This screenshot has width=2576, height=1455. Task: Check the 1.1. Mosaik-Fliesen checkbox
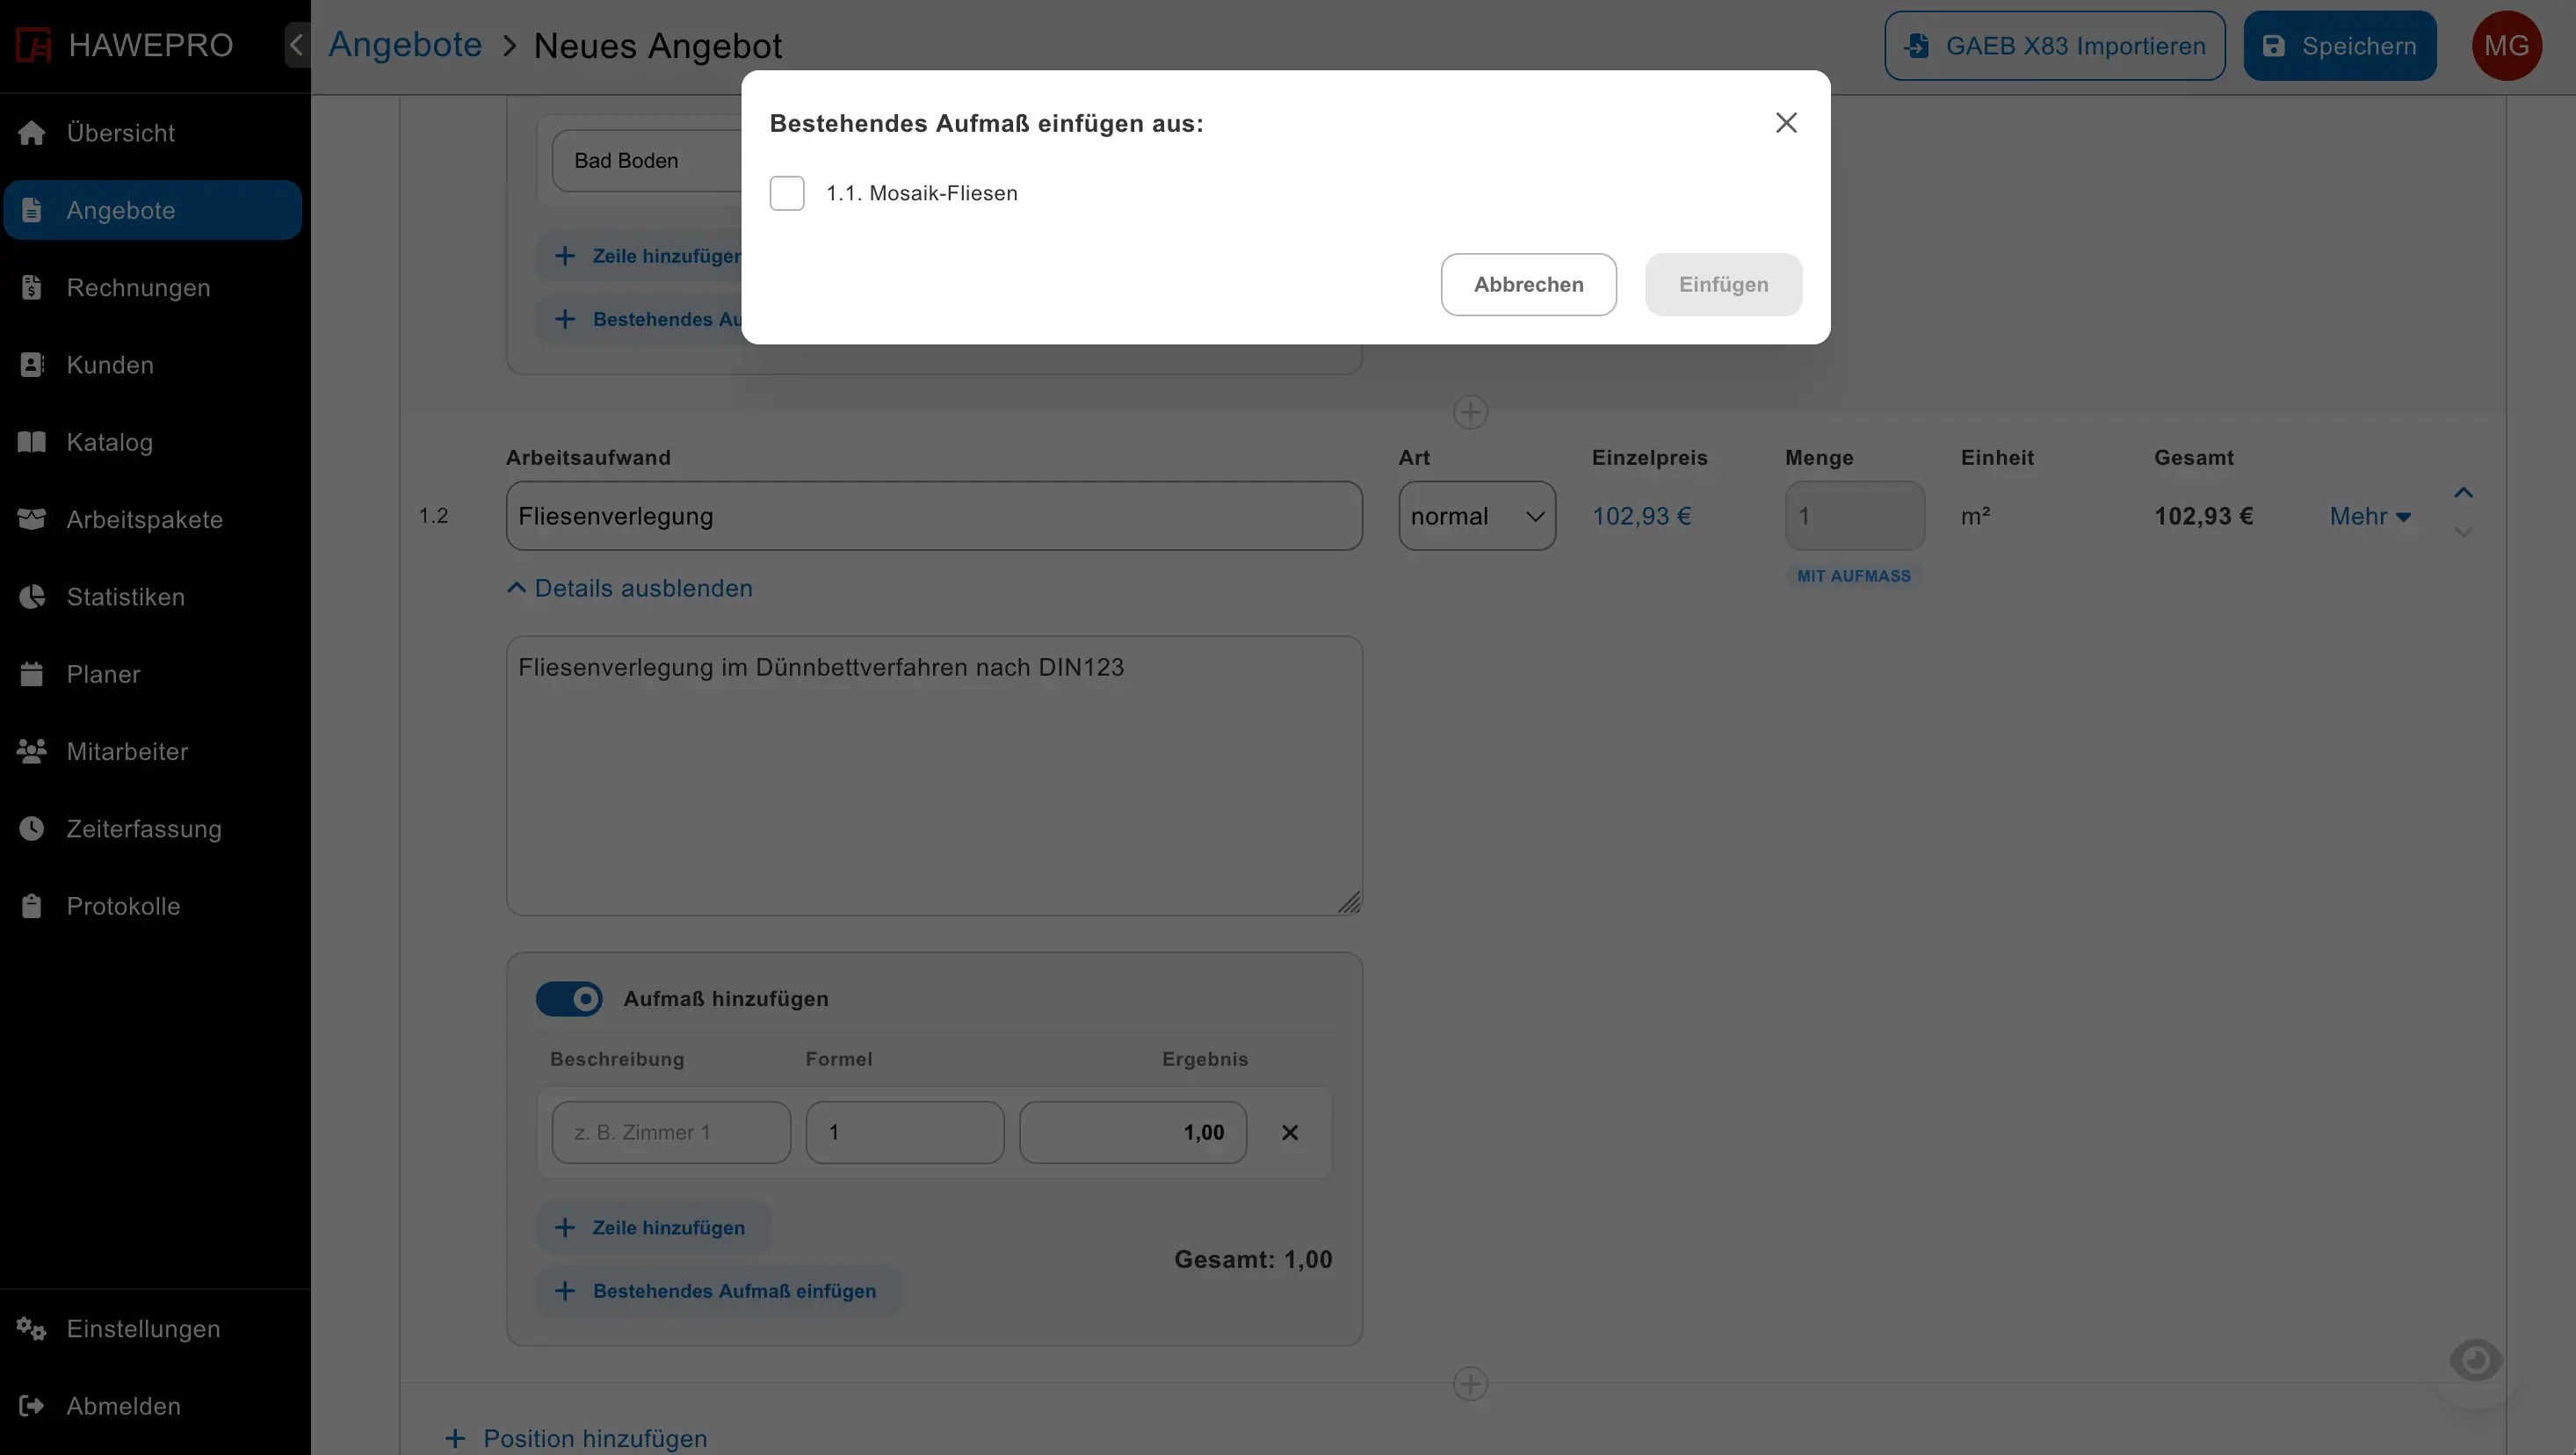[787, 193]
